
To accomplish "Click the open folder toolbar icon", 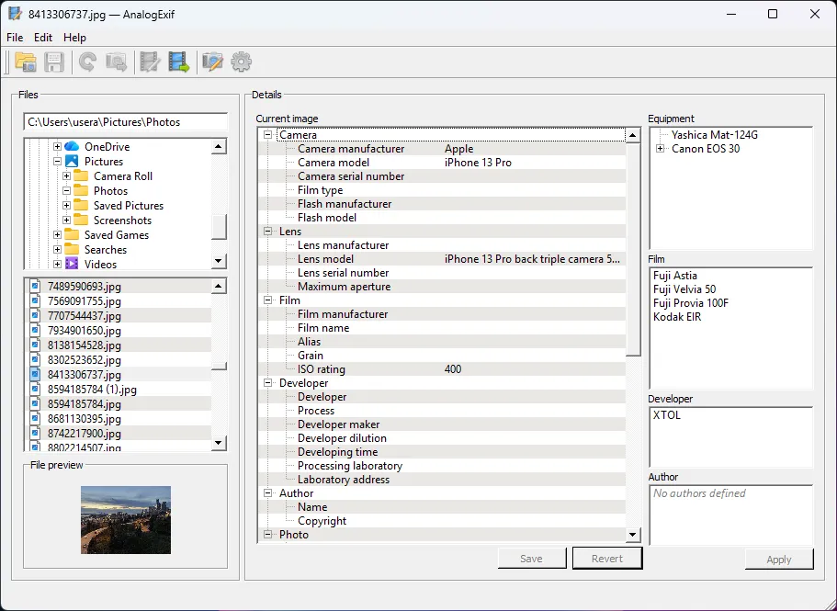I will tap(26, 62).
